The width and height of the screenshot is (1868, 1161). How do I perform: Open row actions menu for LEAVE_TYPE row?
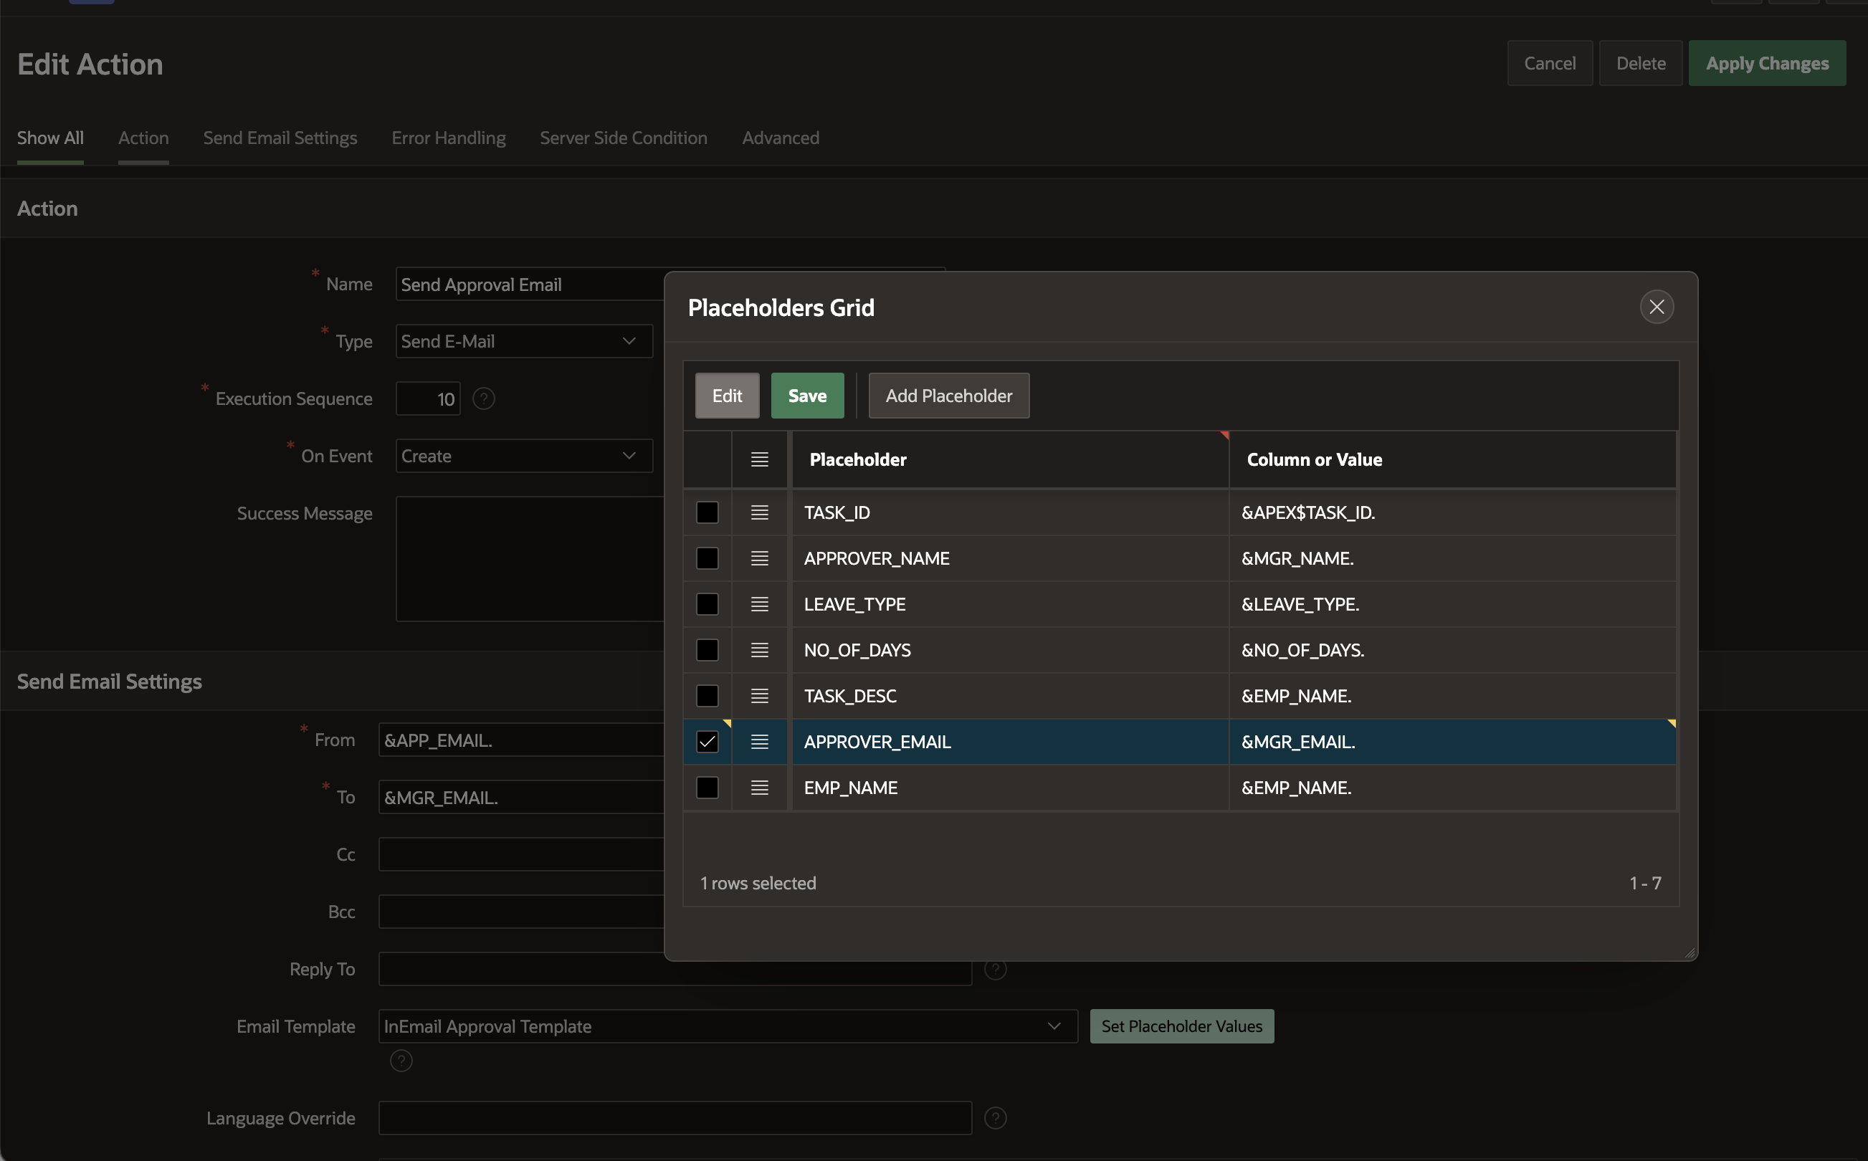click(x=758, y=604)
